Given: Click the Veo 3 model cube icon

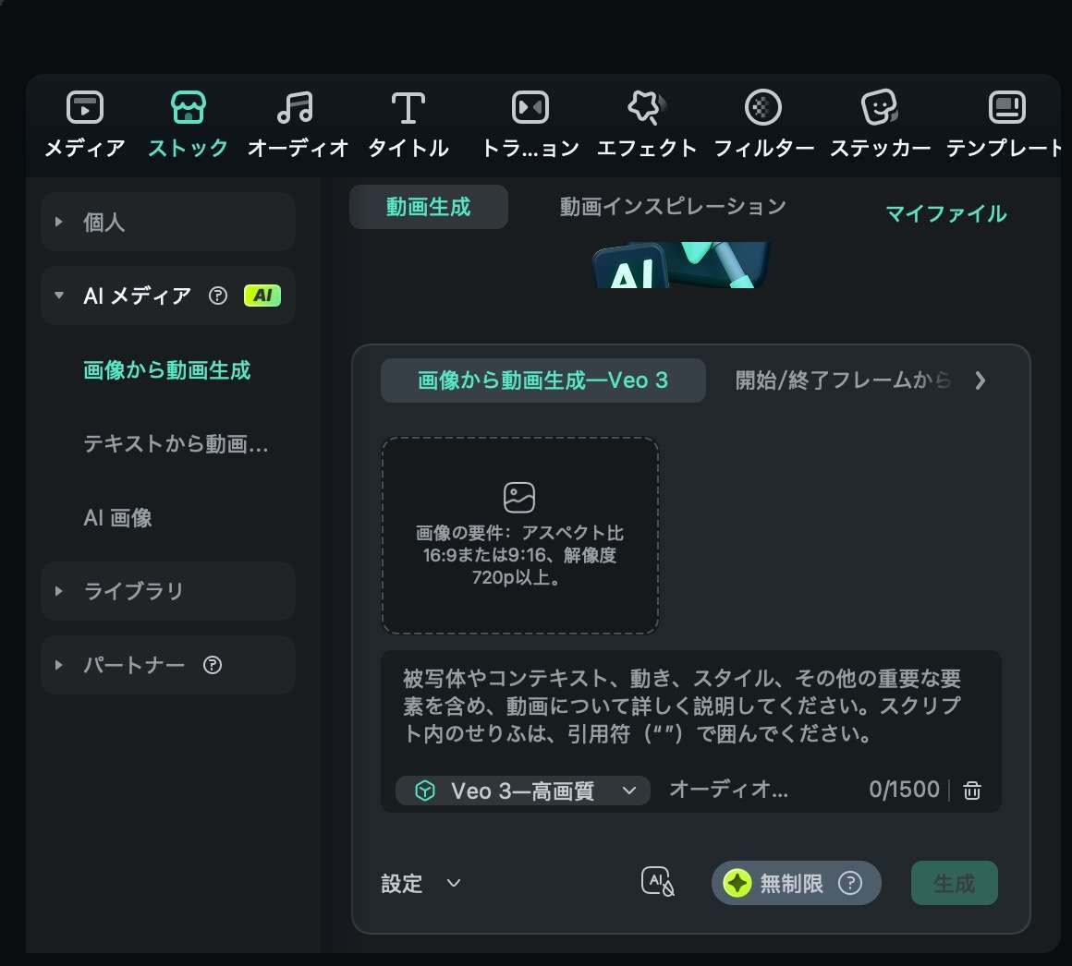Looking at the screenshot, I should [425, 791].
